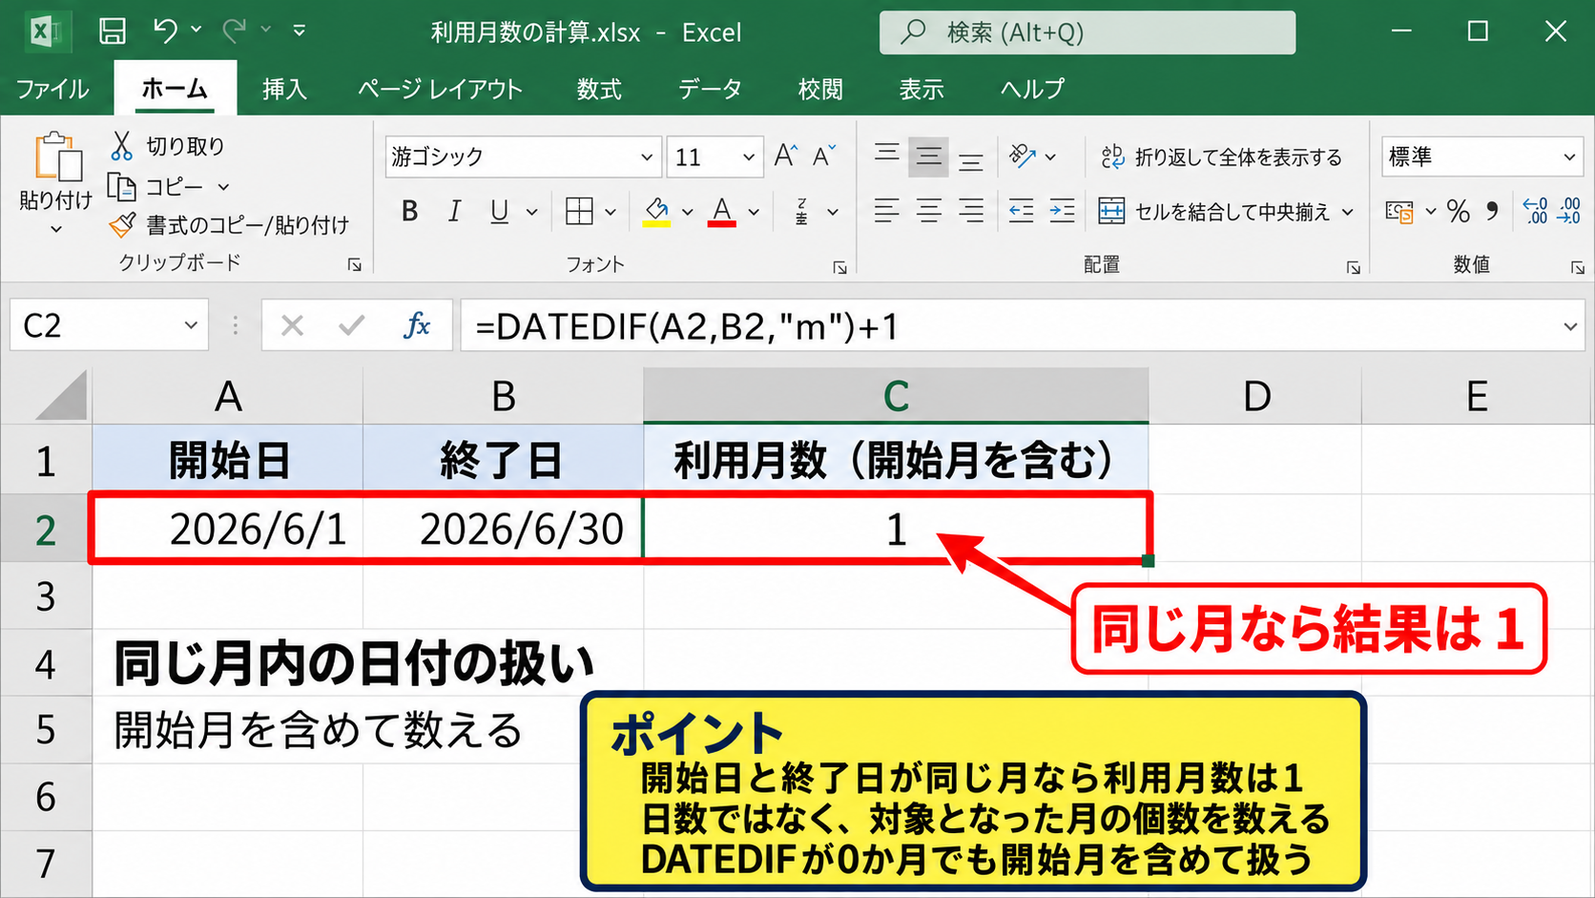1595x898 pixels.
Task: Click the fx insert function icon
Action: (x=417, y=325)
